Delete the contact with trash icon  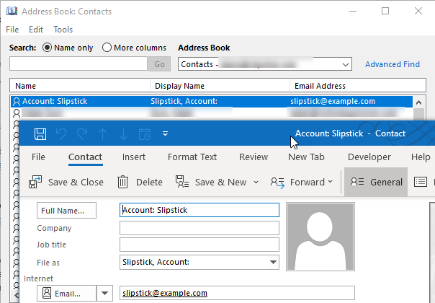140,183
